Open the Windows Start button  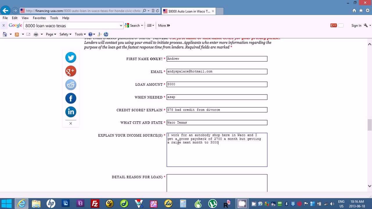(x=7, y=203)
